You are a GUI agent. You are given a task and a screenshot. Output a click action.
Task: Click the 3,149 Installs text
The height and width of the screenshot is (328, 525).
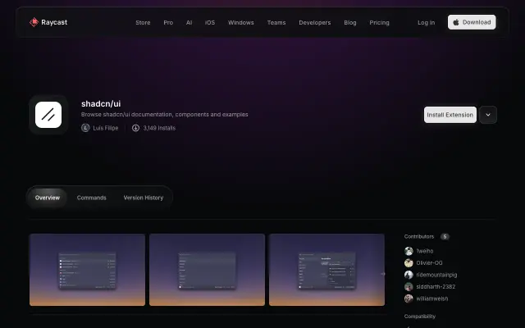[159, 128]
